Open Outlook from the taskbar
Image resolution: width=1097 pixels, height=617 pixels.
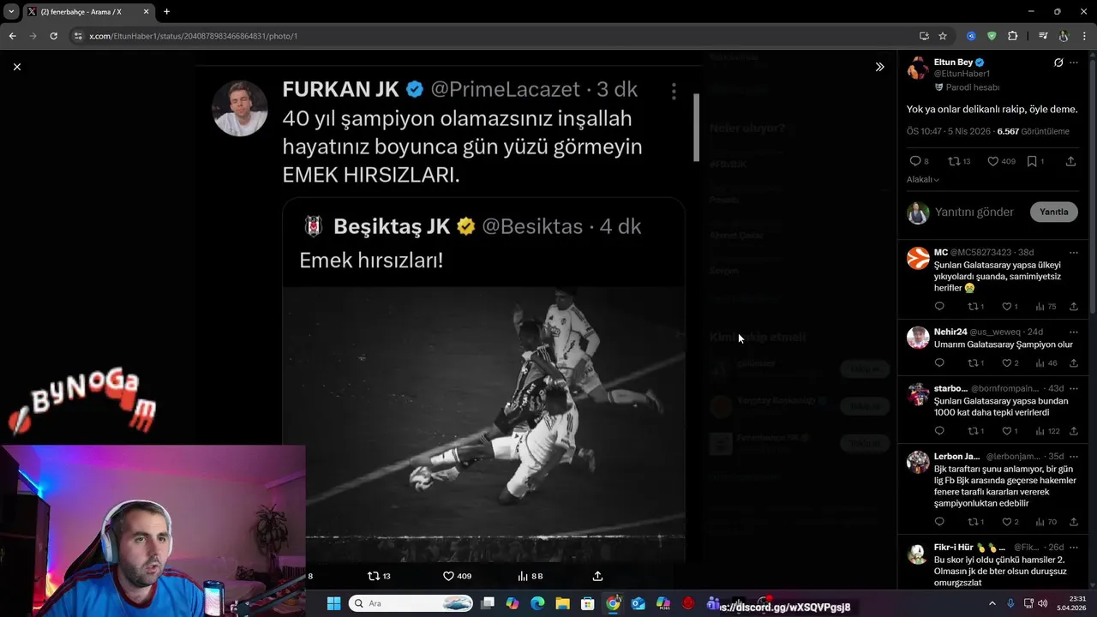tap(638, 603)
